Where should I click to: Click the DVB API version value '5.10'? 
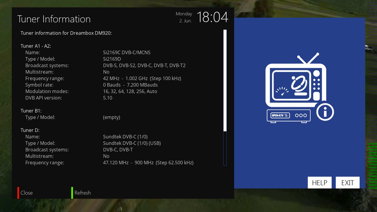point(108,98)
